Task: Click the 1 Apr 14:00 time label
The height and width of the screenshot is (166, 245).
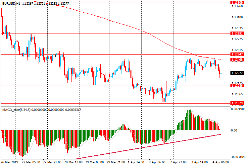Action: point(136,162)
